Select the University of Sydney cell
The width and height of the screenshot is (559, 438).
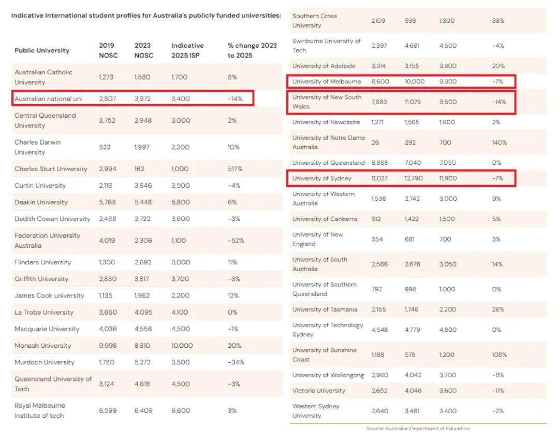[x=321, y=178]
